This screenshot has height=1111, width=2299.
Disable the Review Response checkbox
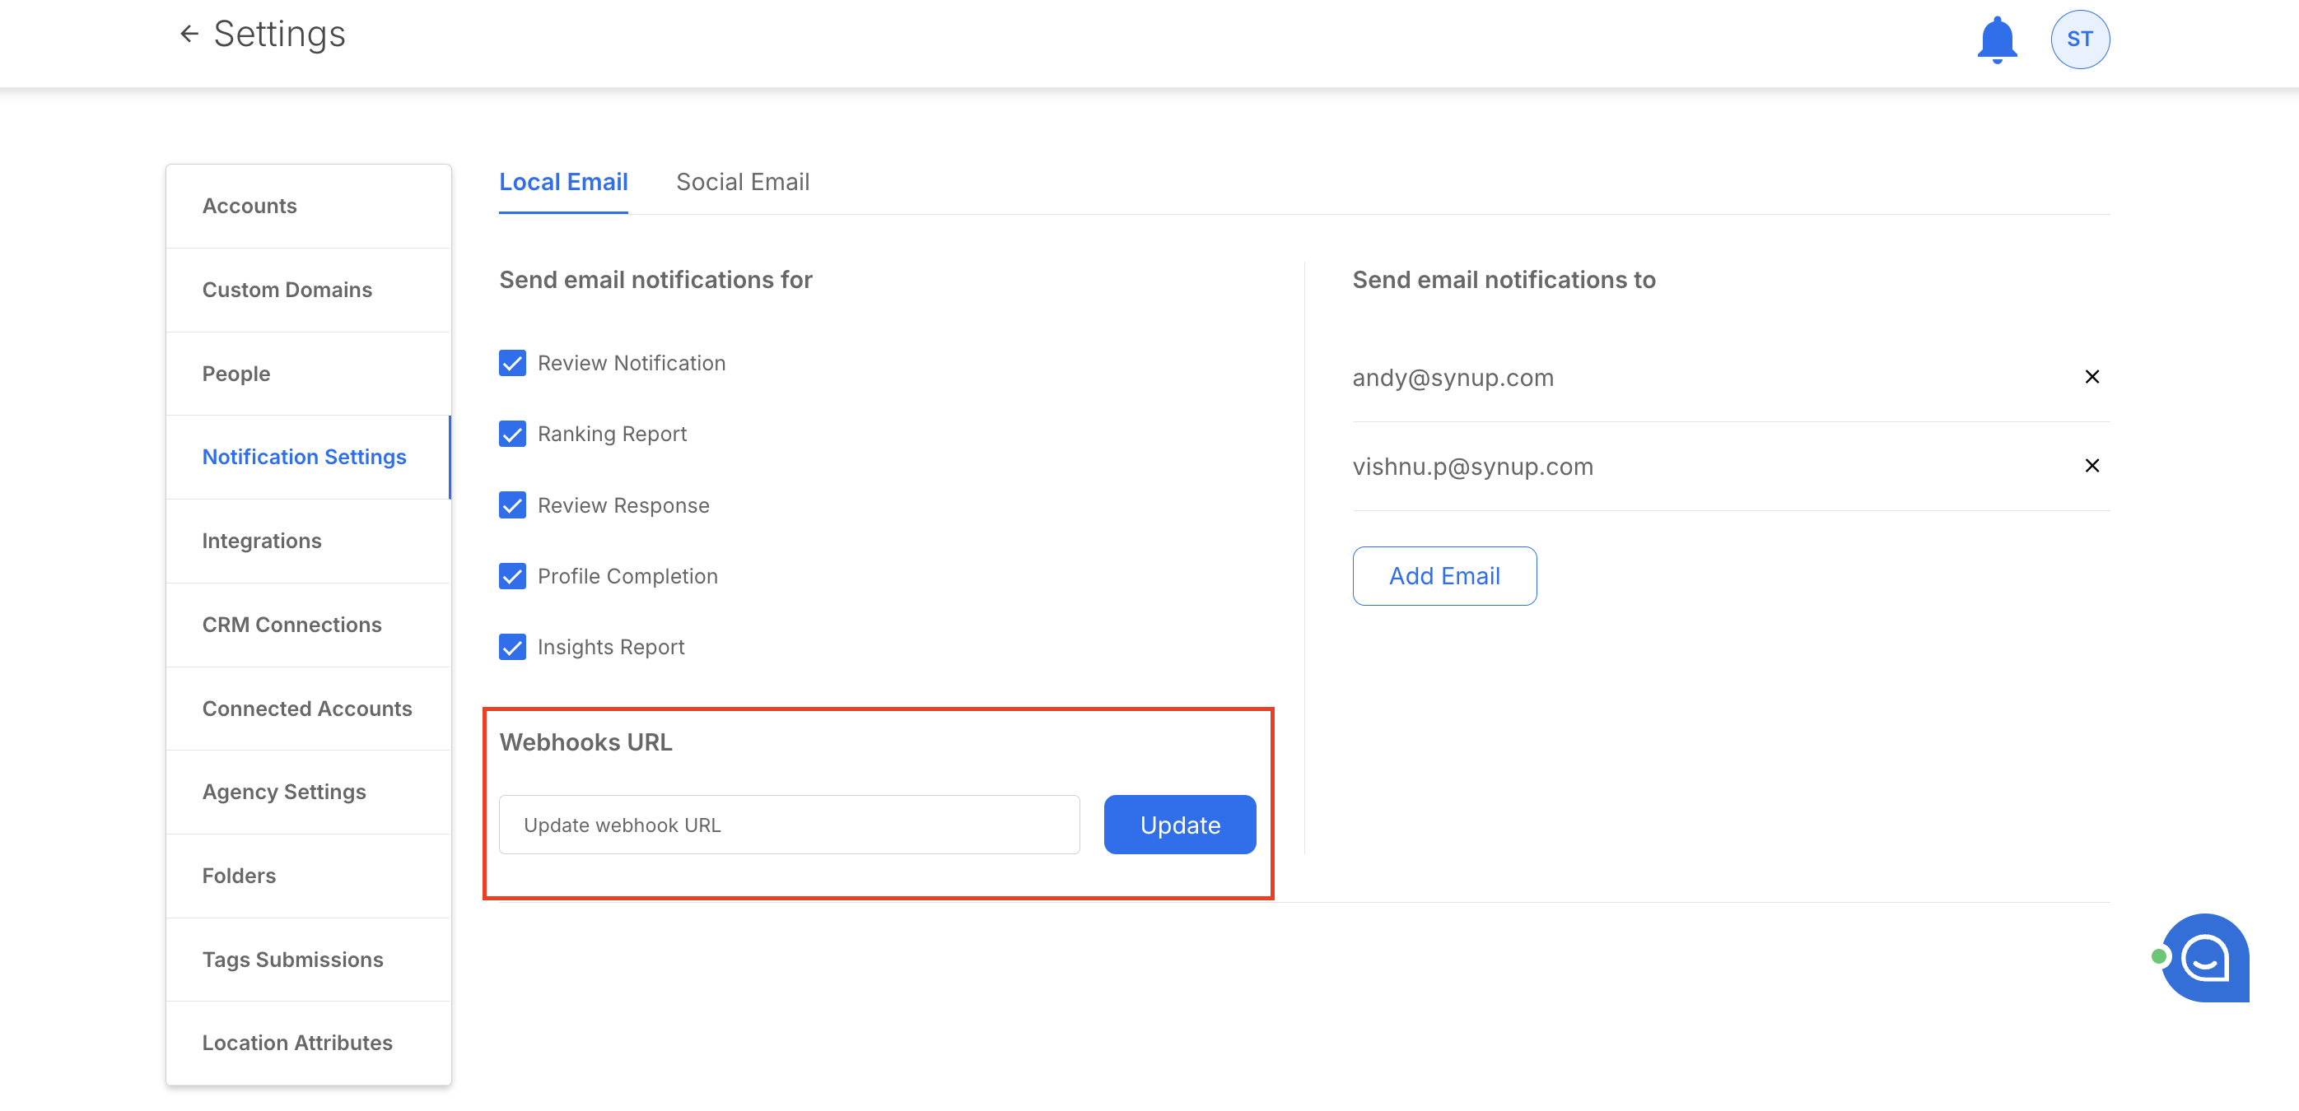coord(512,505)
